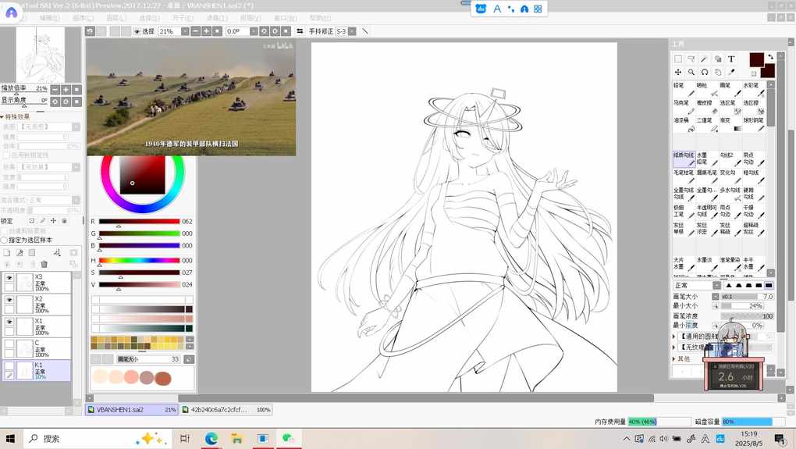Screen dimensions: 796x449
Task: Select the Eyedropper color picker tool
Action: click(x=731, y=72)
